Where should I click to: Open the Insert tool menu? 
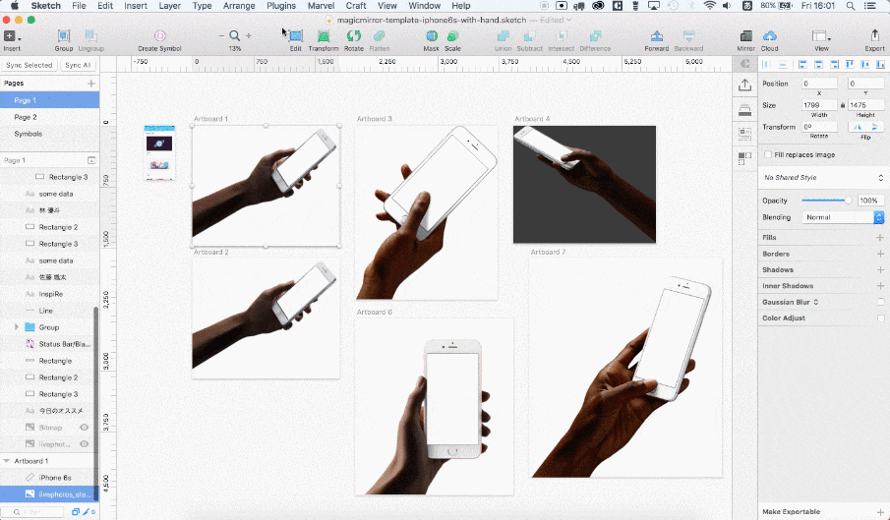point(12,36)
